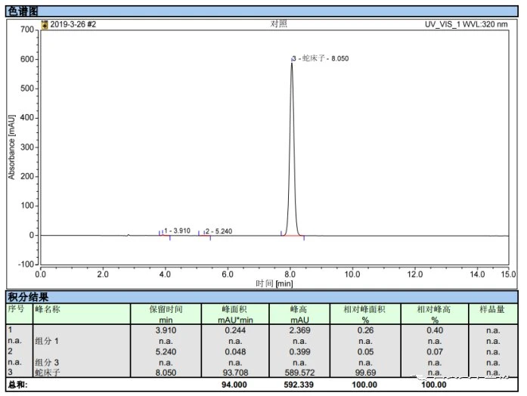
Task: Select relative height cell '0.40'
Action: click(435, 330)
